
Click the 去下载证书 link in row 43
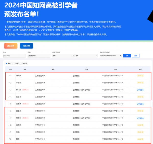point(140,90)
